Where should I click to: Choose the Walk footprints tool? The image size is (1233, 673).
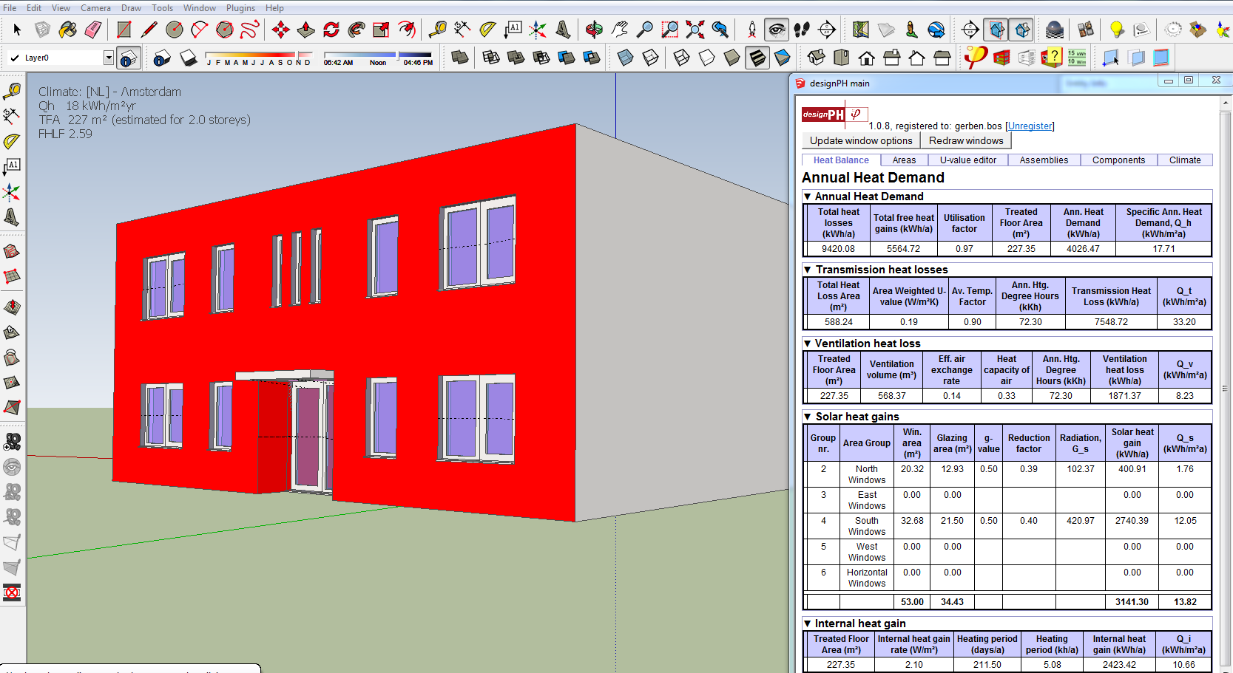point(802,30)
